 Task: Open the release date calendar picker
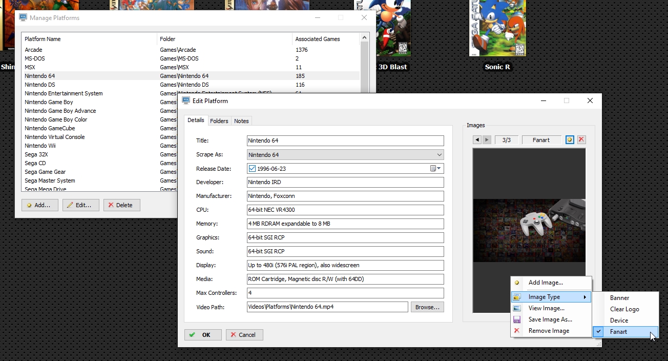tap(436, 169)
